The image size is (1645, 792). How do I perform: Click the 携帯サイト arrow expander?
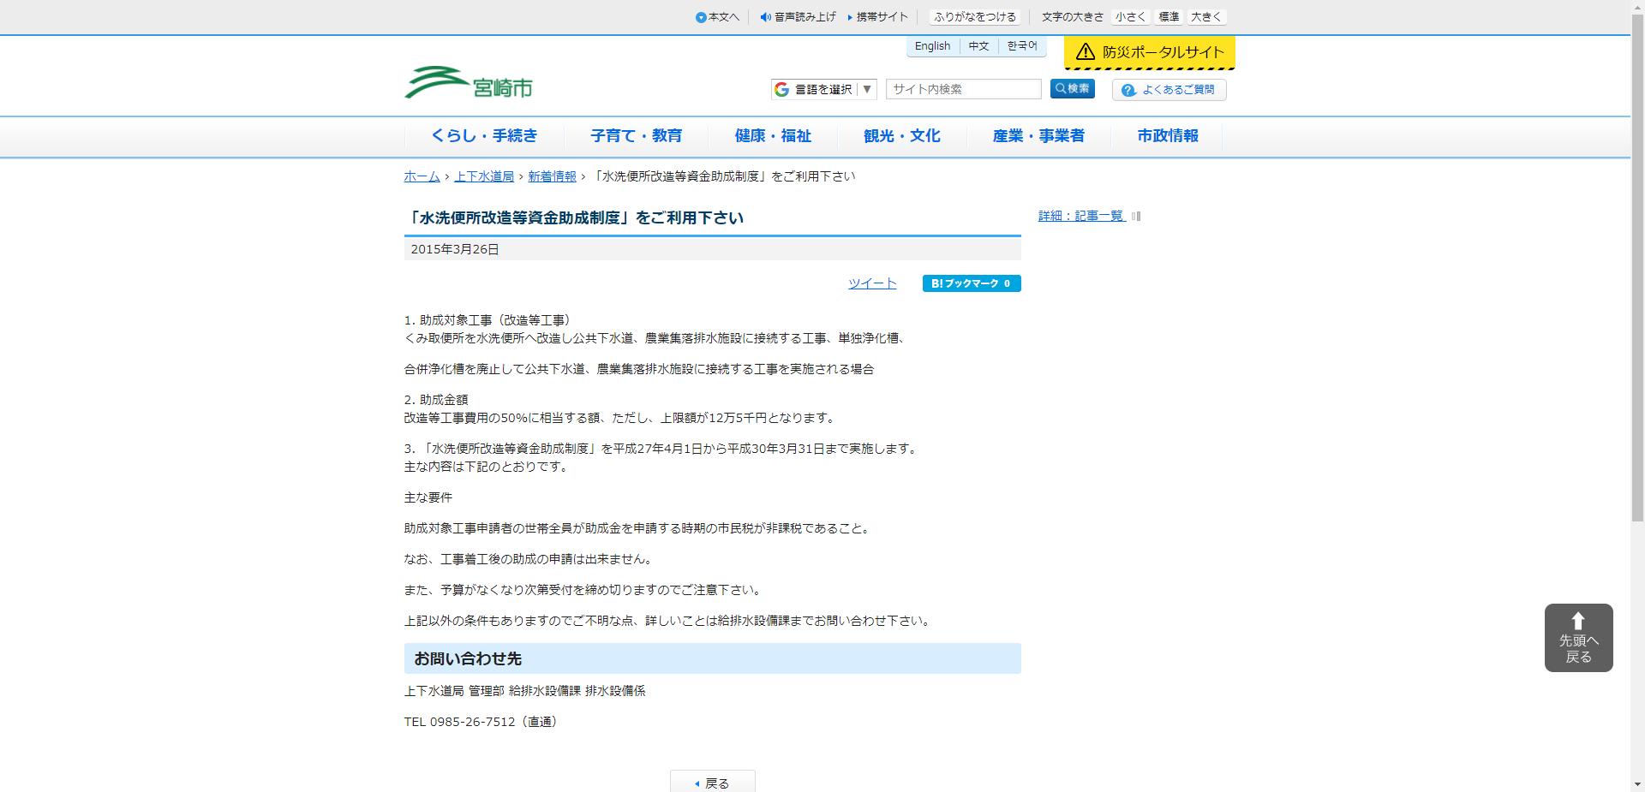[849, 15]
